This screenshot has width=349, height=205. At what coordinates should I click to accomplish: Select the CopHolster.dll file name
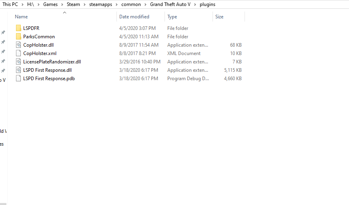pyautogui.click(x=38, y=45)
